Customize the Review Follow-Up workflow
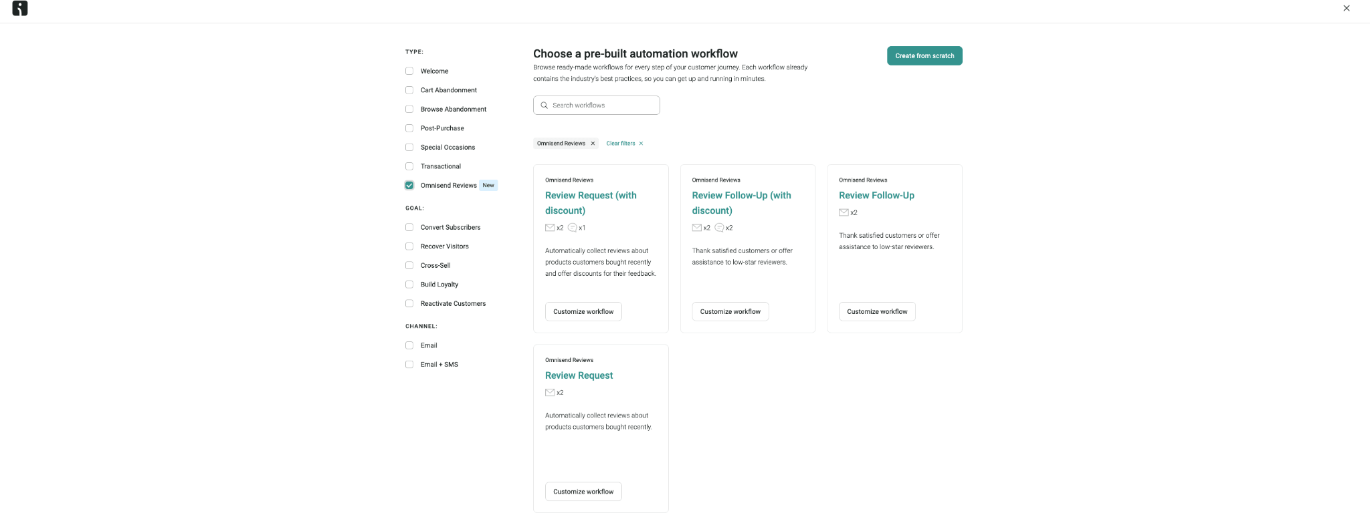Image resolution: width=1370 pixels, height=527 pixels. click(x=877, y=312)
